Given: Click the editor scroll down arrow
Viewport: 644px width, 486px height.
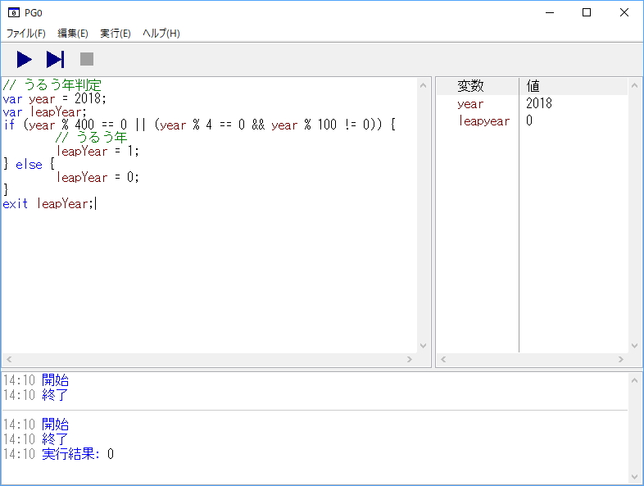Looking at the screenshot, I should tap(424, 346).
